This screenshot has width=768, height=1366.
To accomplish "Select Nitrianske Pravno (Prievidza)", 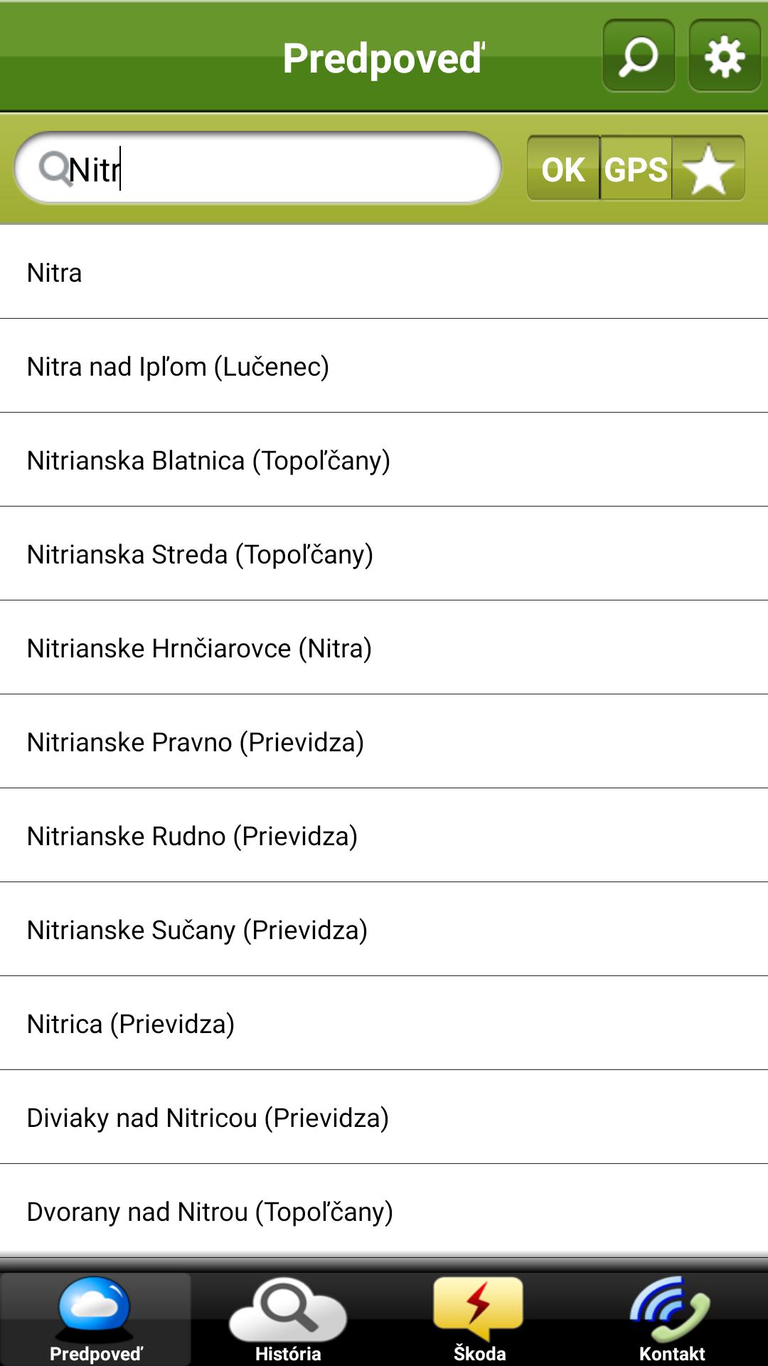I will pyautogui.click(x=384, y=742).
